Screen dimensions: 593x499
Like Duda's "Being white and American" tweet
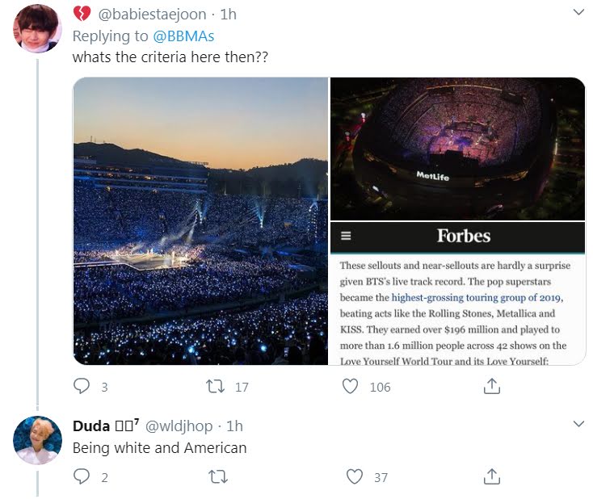[x=354, y=477]
